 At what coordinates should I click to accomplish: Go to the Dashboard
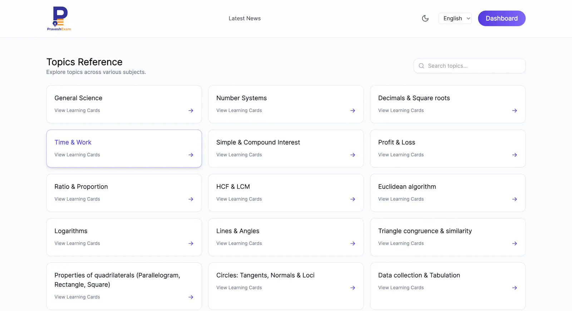tap(502, 18)
